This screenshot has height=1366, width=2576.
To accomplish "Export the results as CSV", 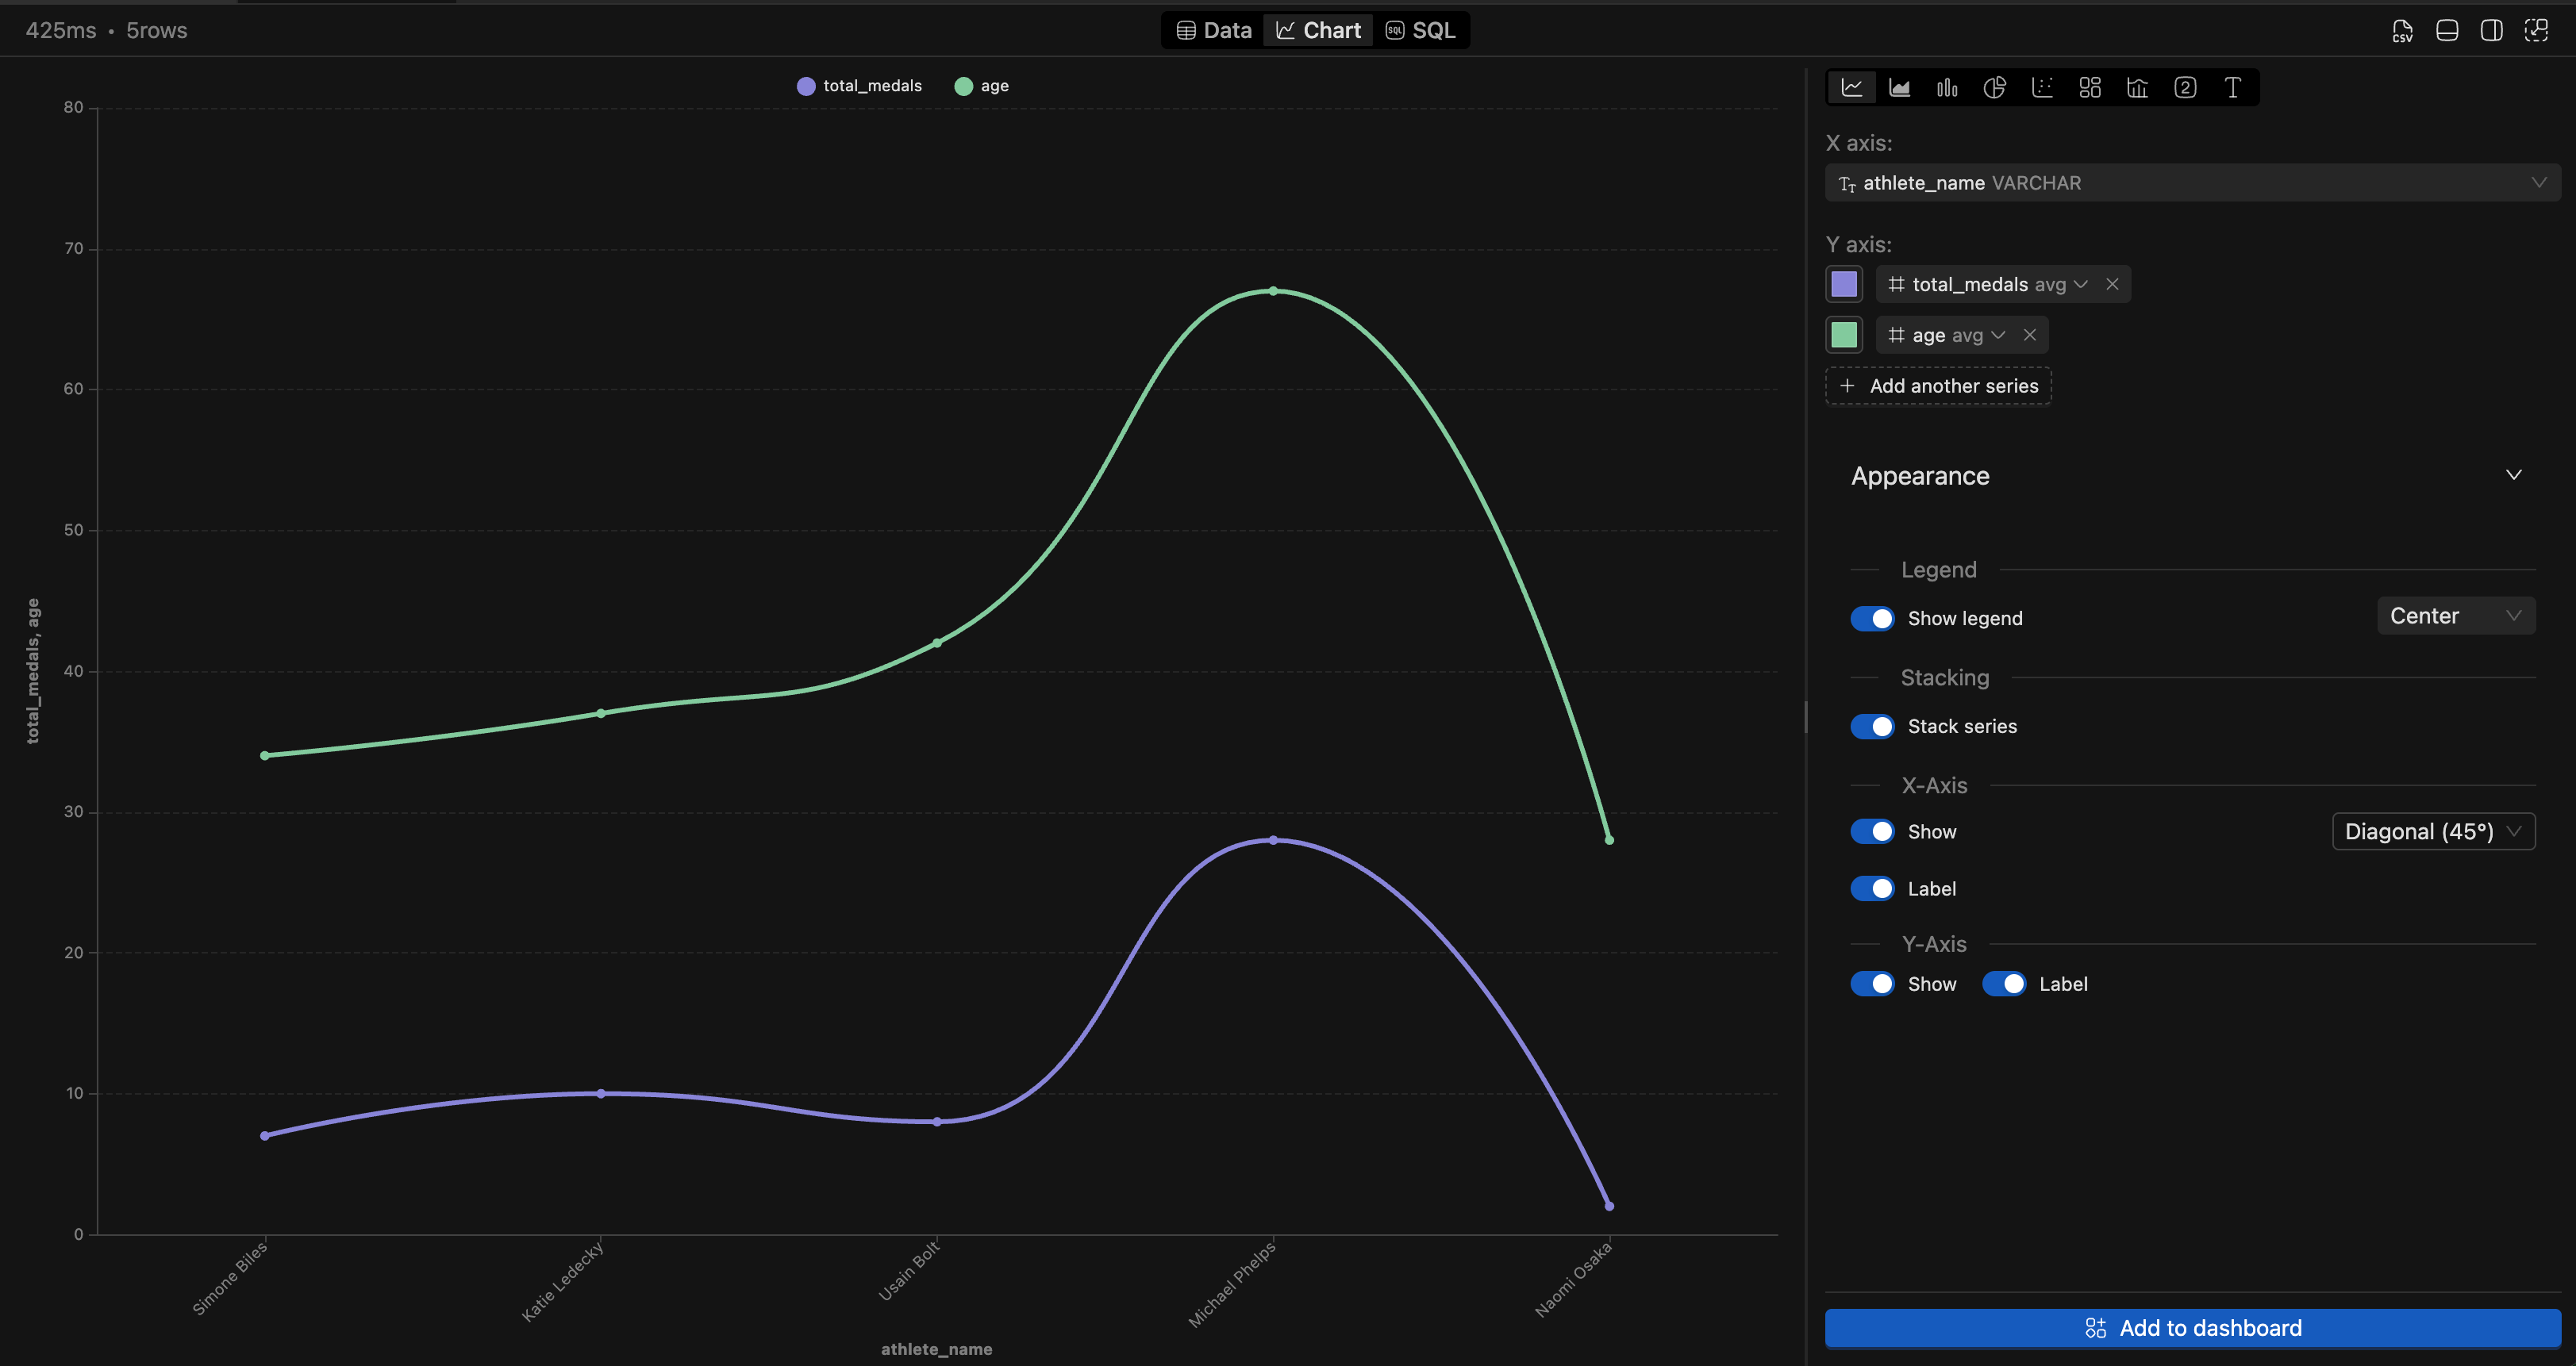I will 2403,30.
